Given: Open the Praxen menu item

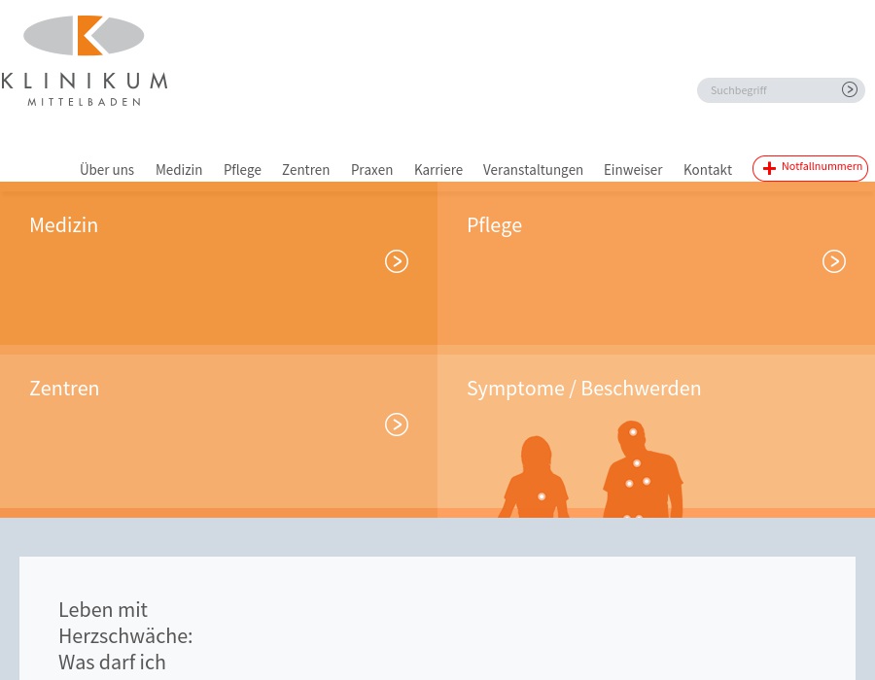Looking at the screenshot, I should [371, 170].
